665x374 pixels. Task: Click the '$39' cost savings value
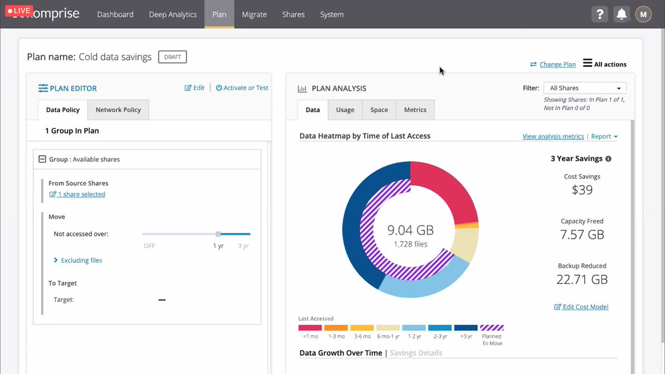click(582, 190)
